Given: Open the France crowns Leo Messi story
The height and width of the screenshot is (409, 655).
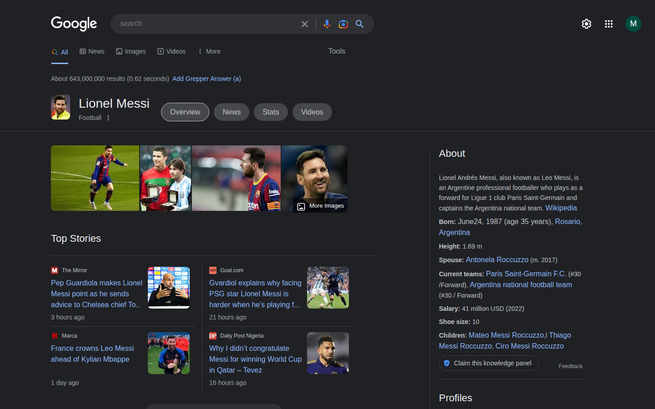Looking at the screenshot, I should click(92, 354).
